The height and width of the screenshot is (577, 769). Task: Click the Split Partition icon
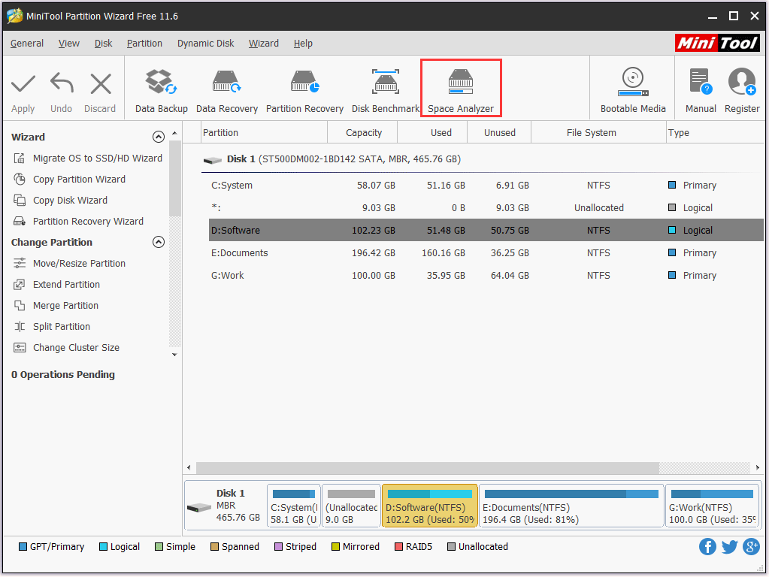20,327
